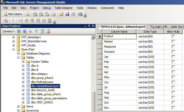The height and width of the screenshot is (112, 184).
Task: Open Table Designer toolbar options dropdown
Action: 55,22
